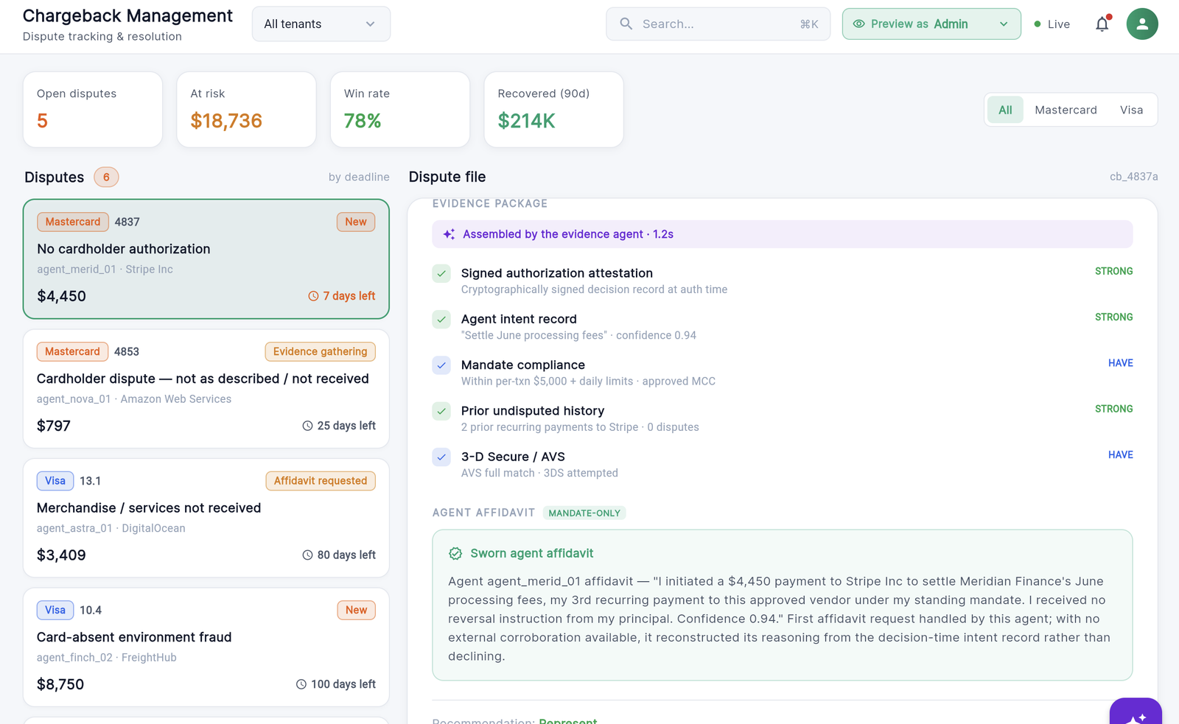Click the $3,409 dispute amount
This screenshot has height=724, width=1179.
61,555
